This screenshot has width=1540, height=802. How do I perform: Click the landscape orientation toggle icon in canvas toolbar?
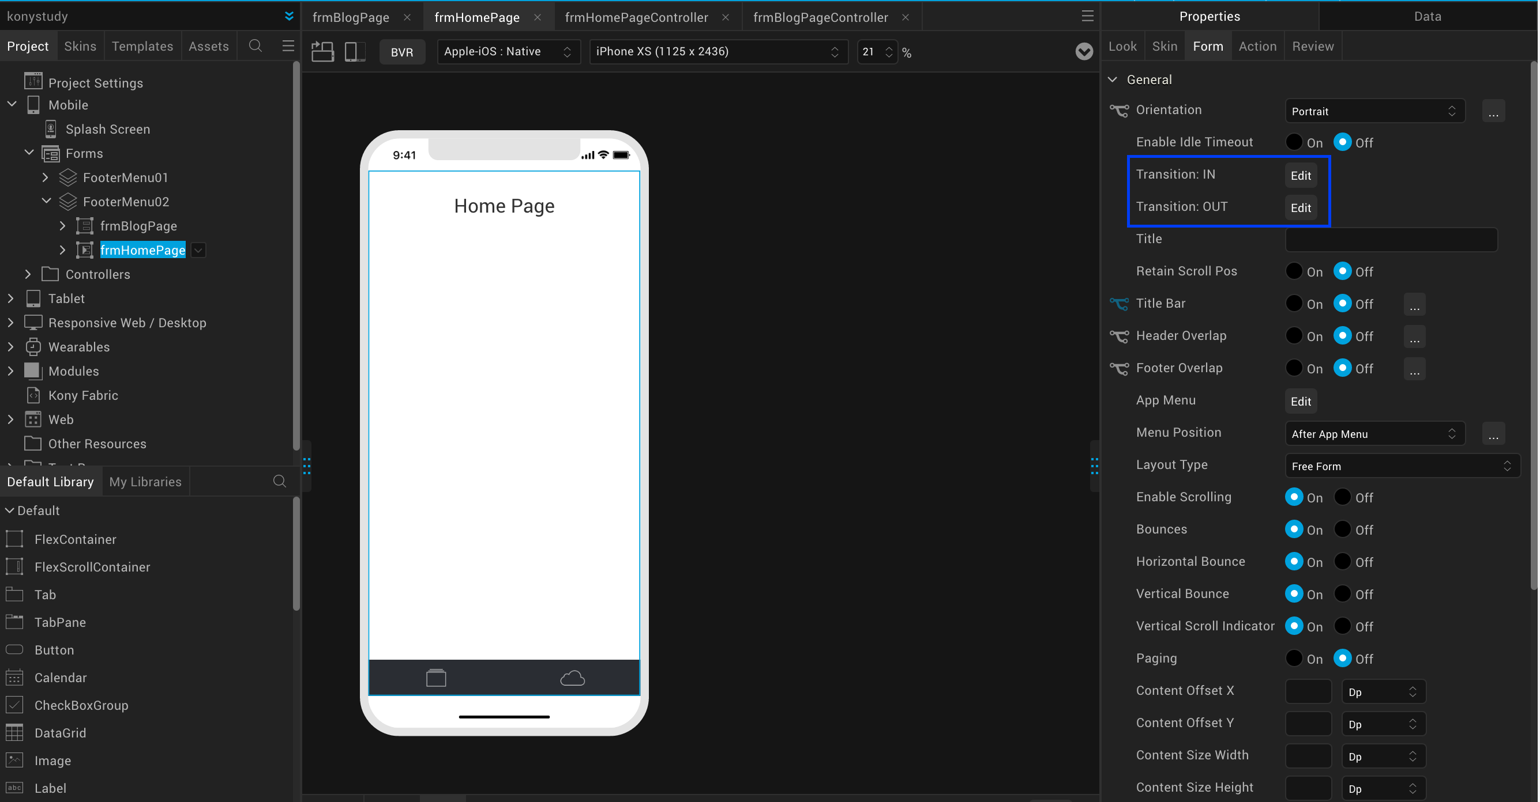coord(323,52)
